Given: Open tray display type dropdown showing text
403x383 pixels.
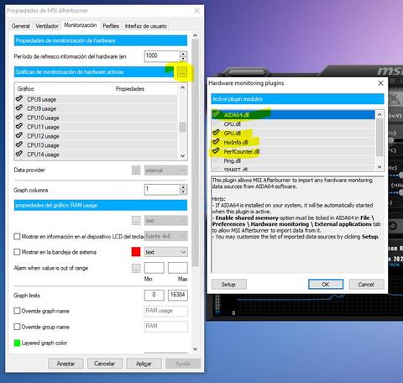Looking at the screenshot, I should pyautogui.click(x=166, y=252).
